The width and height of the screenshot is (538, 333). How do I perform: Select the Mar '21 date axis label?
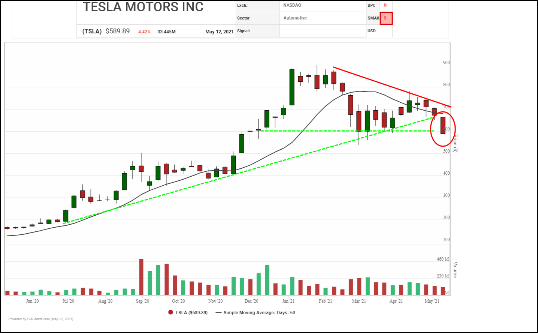click(359, 301)
